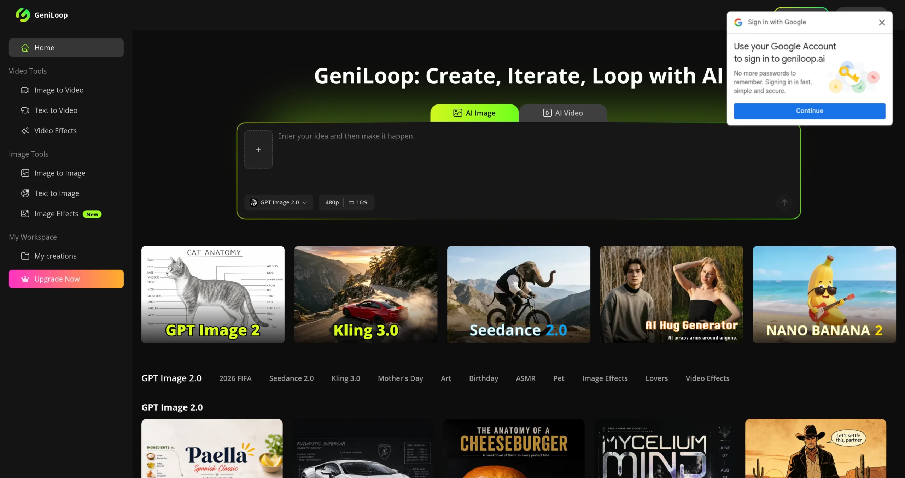Click the Text to Image icon
The height and width of the screenshot is (478, 905).
pos(25,193)
